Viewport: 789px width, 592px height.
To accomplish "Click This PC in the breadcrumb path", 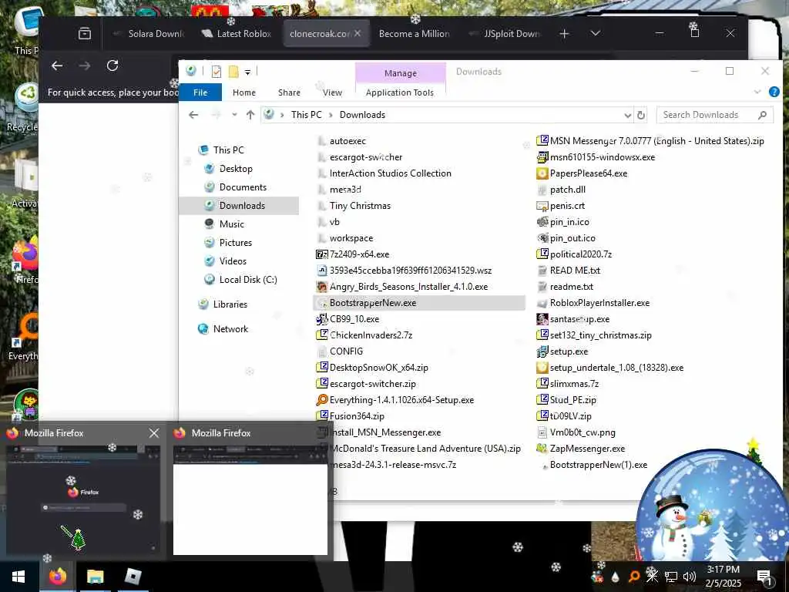I will [x=306, y=115].
